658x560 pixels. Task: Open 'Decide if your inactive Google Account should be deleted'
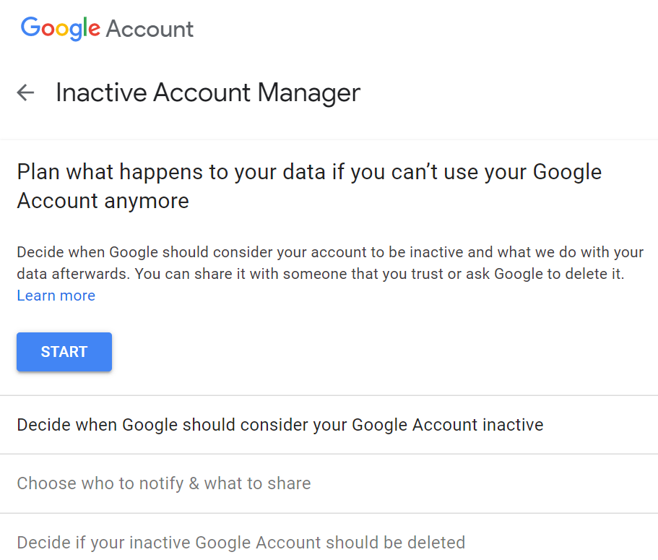click(x=240, y=542)
